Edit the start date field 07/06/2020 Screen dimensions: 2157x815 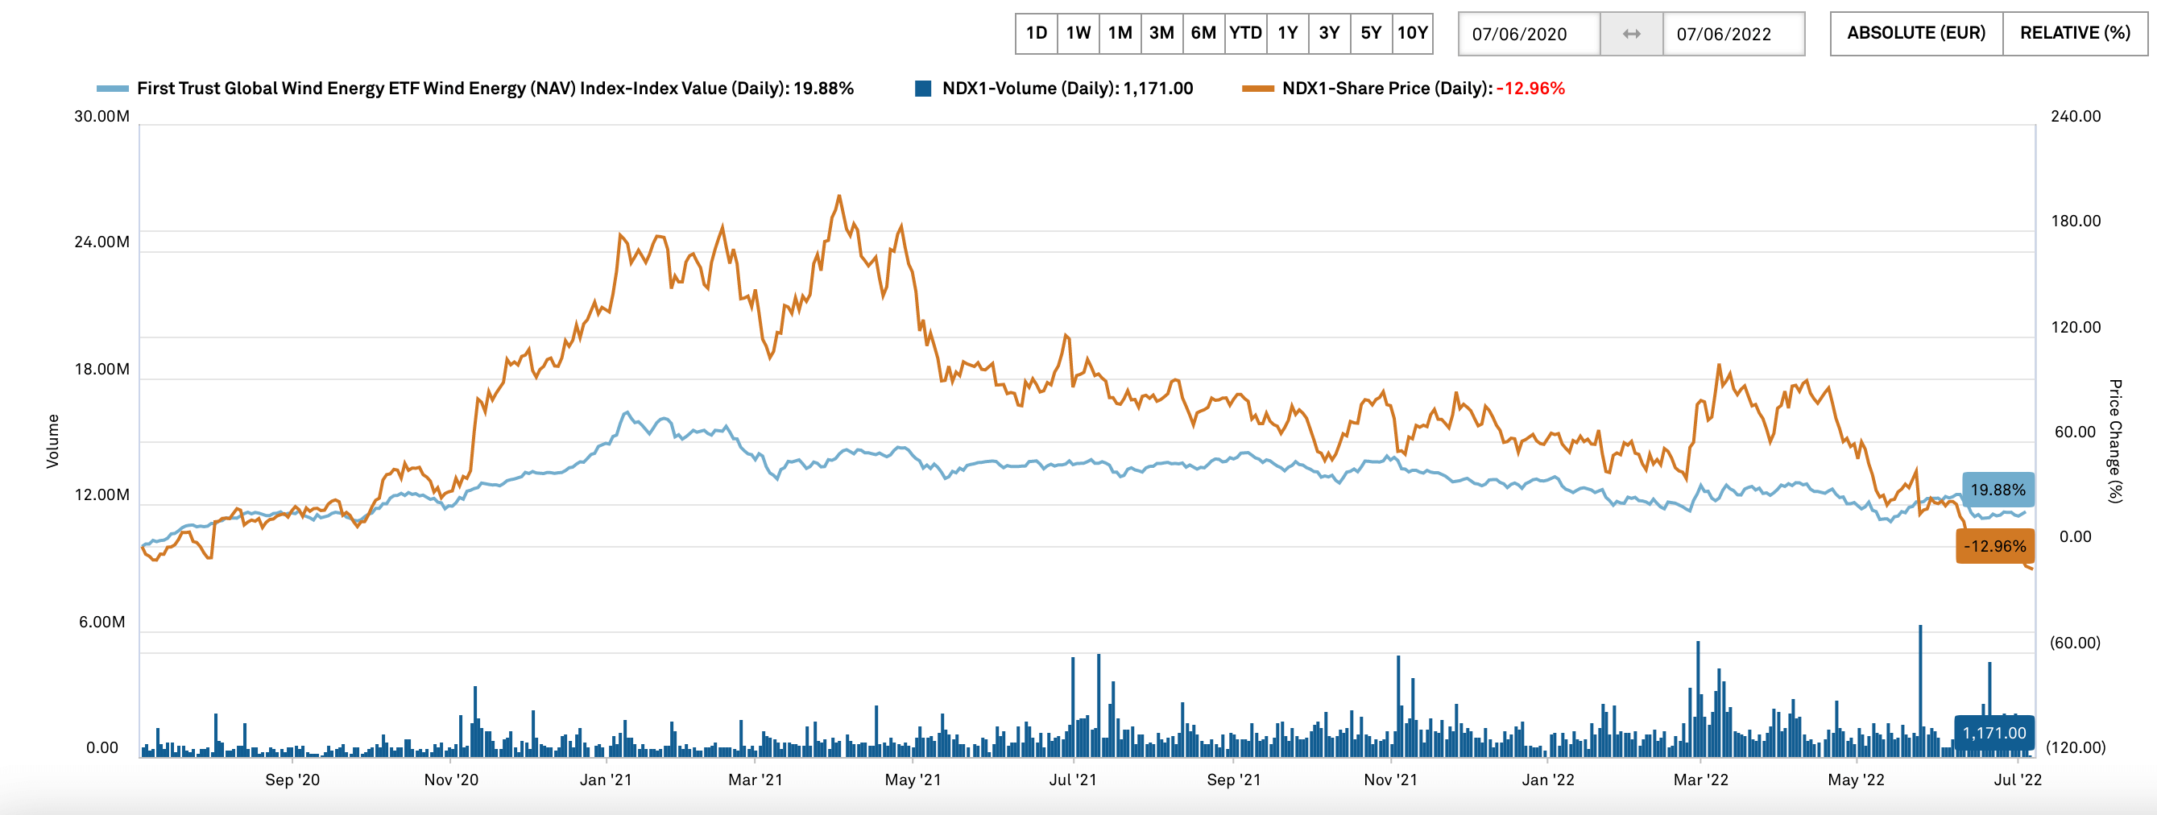[1528, 35]
